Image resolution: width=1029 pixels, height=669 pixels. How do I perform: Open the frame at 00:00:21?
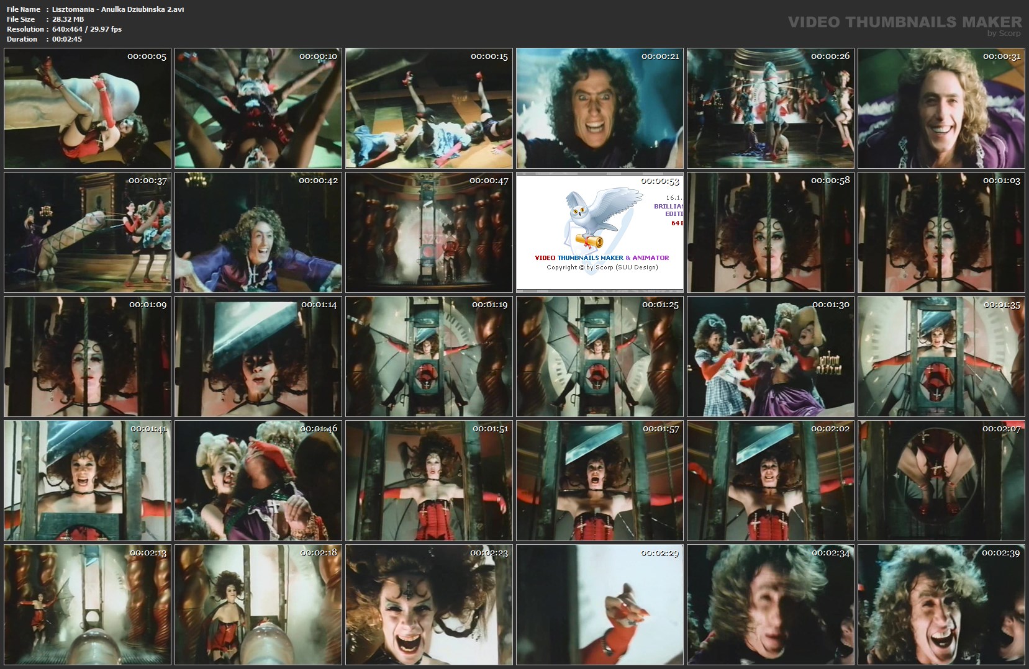pos(600,108)
